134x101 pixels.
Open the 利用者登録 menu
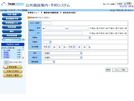12,36
